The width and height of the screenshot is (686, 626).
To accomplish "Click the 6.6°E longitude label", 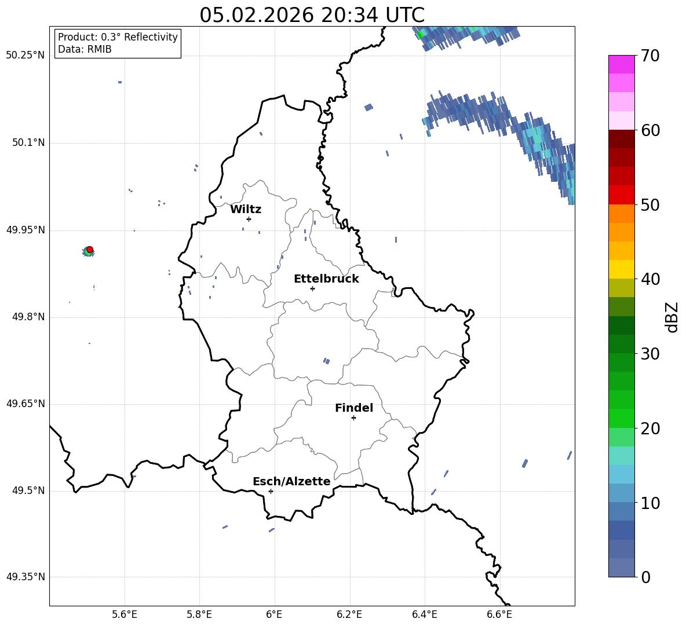I will (499, 614).
